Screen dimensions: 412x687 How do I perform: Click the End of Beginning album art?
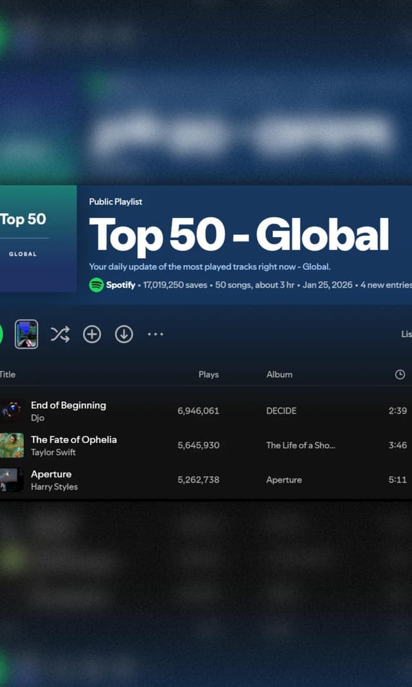(x=12, y=411)
